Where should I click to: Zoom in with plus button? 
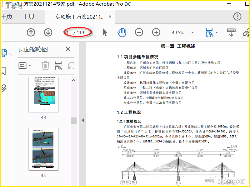click(156, 32)
